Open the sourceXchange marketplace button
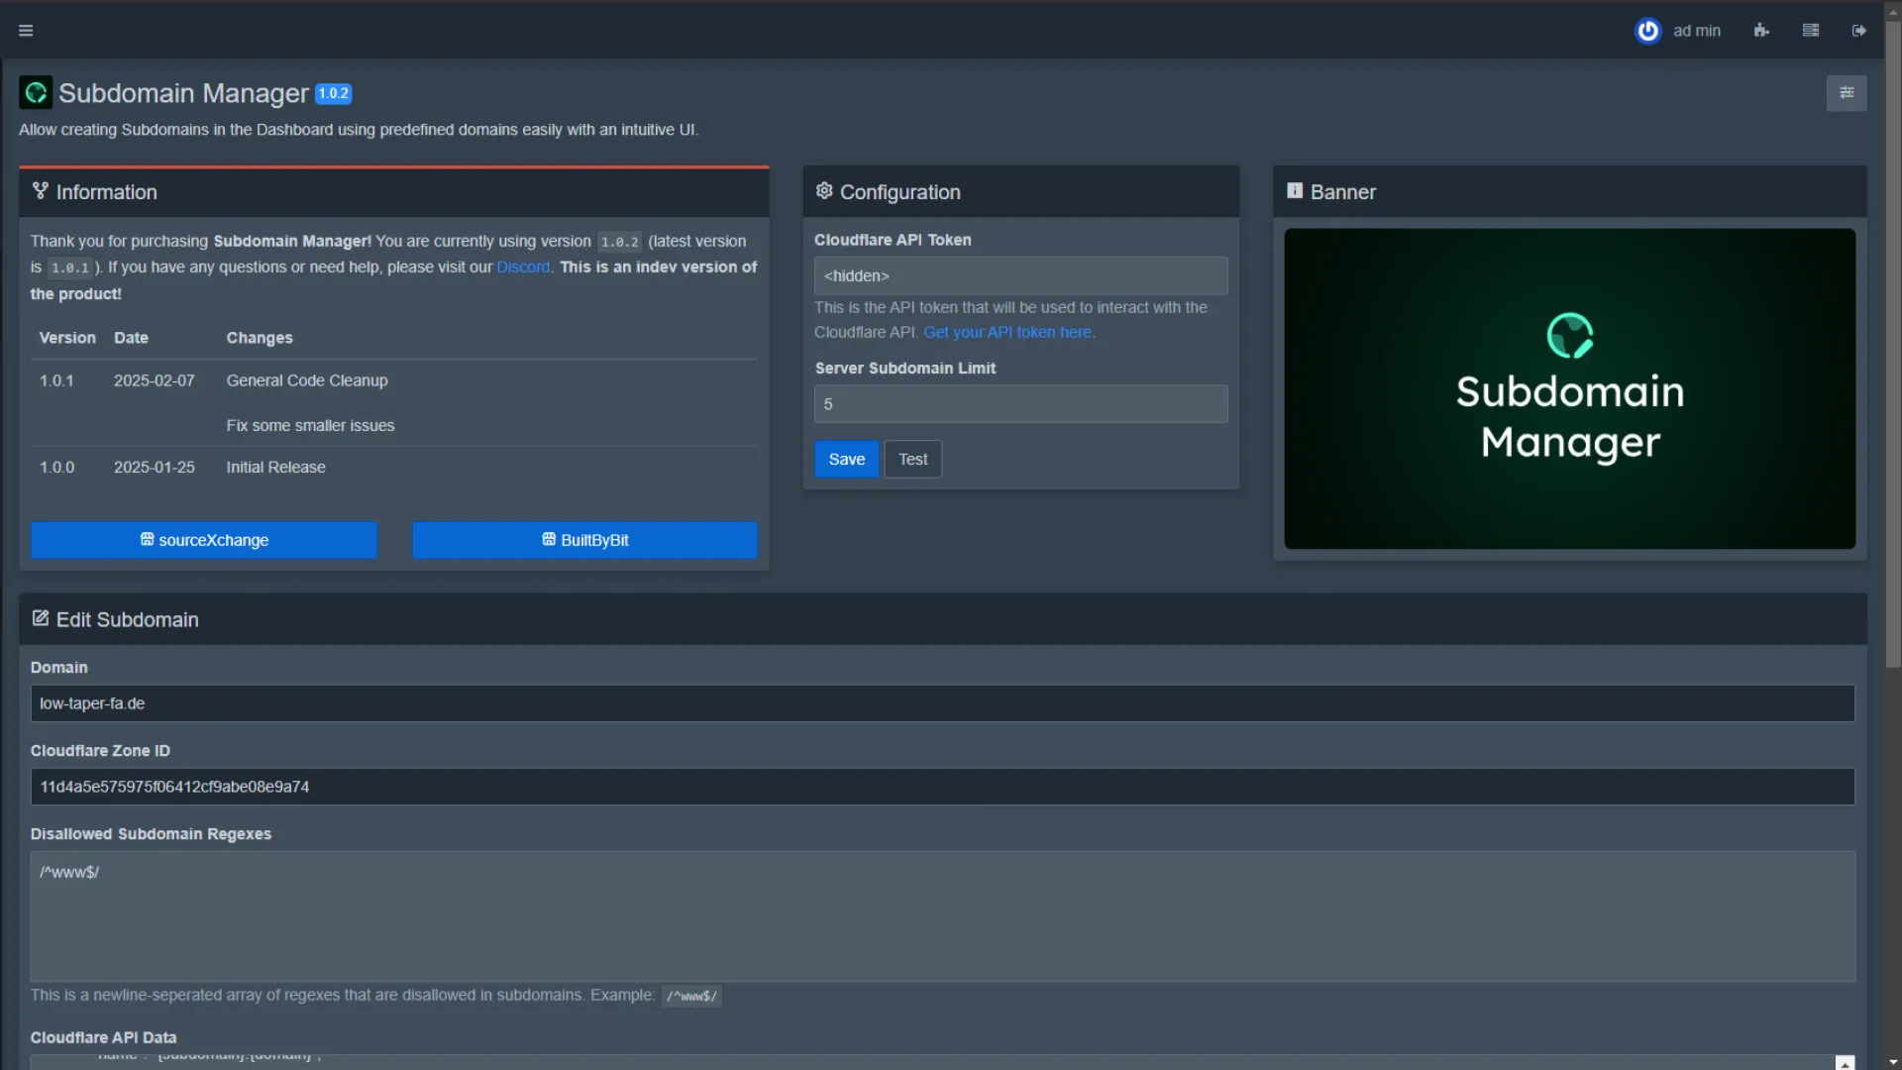 pos(204,540)
